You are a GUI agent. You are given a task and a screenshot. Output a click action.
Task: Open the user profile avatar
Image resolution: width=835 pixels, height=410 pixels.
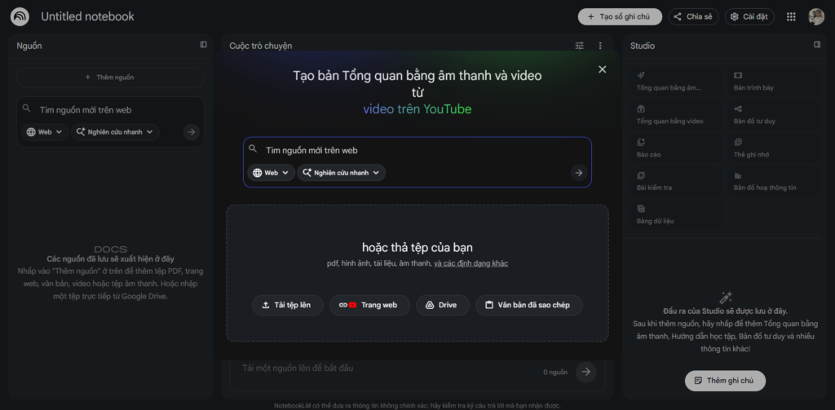[x=815, y=16]
